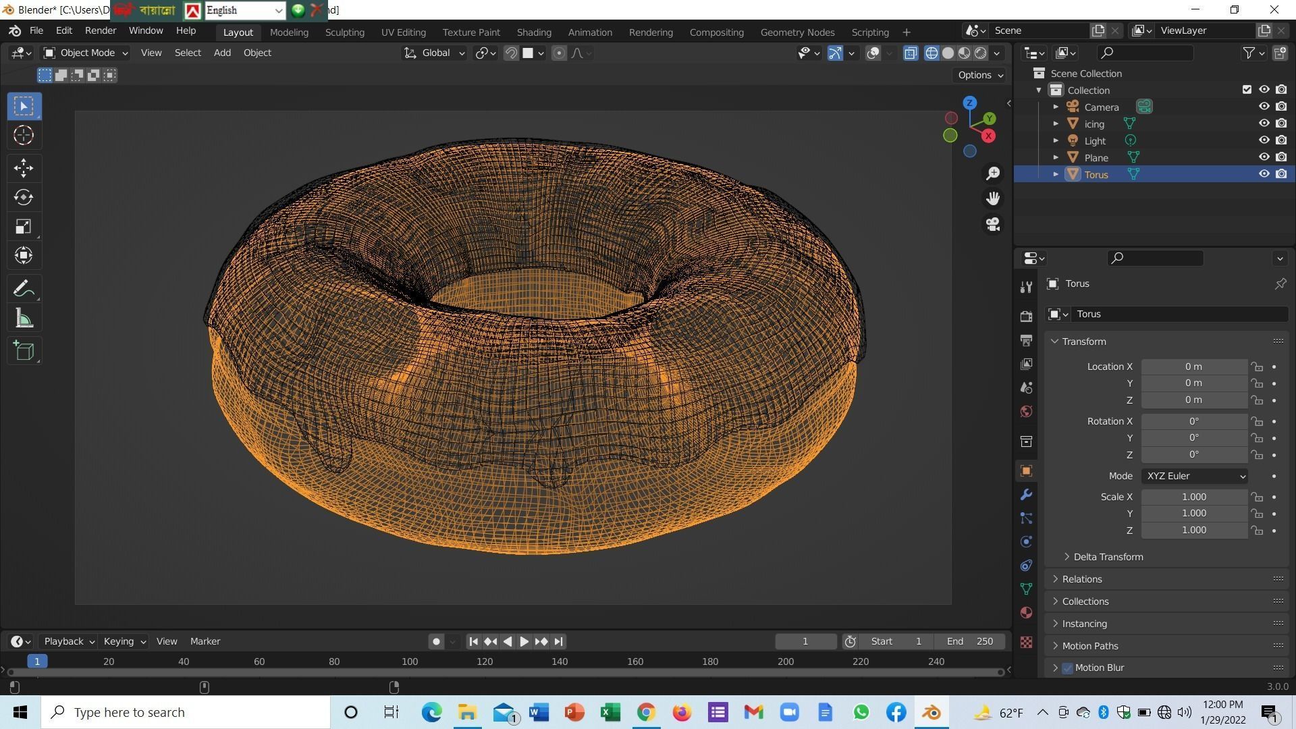1296x729 pixels.
Task: Play the timeline animation
Action: 524,642
